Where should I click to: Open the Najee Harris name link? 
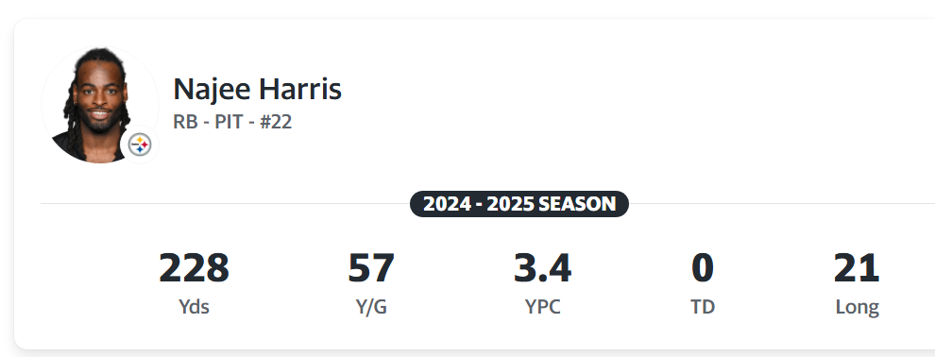[x=257, y=89]
